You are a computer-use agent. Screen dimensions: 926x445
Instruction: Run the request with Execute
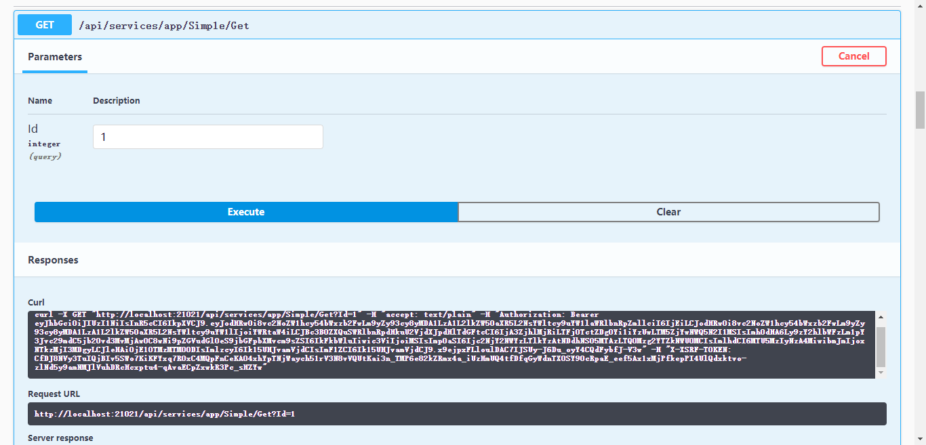[246, 212]
